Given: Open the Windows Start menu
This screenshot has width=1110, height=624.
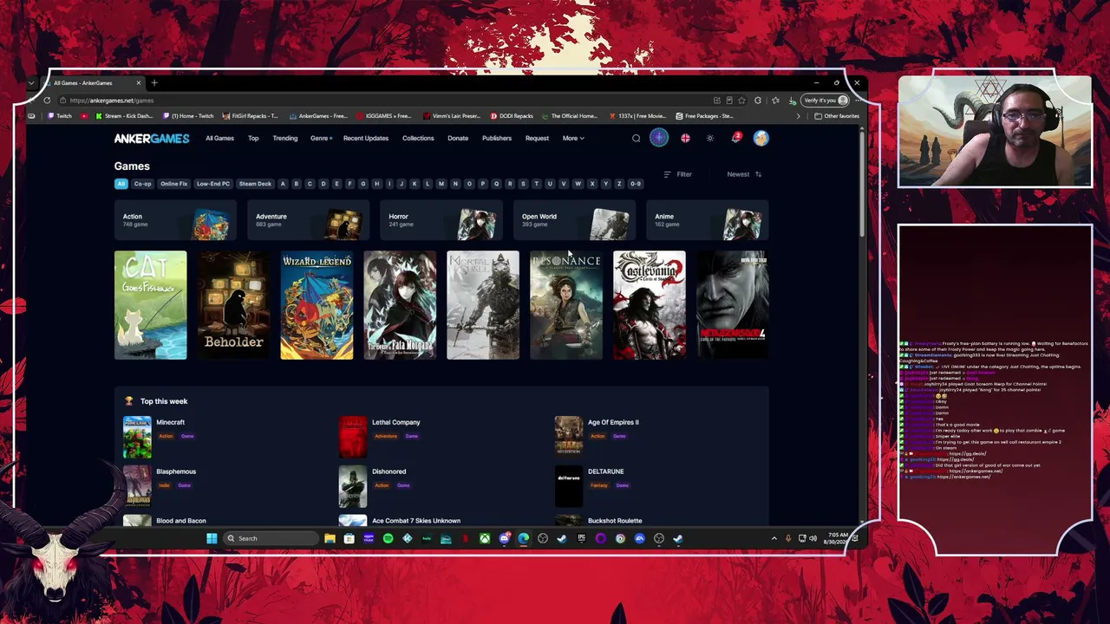Looking at the screenshot, I should point(212,538).
